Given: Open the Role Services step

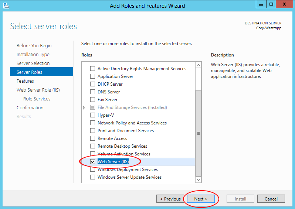Looking at the screenshot, I should coord(37,99).
